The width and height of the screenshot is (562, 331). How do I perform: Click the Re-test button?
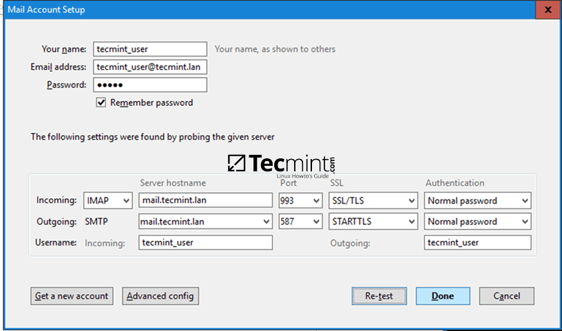(x=379, y=296)
